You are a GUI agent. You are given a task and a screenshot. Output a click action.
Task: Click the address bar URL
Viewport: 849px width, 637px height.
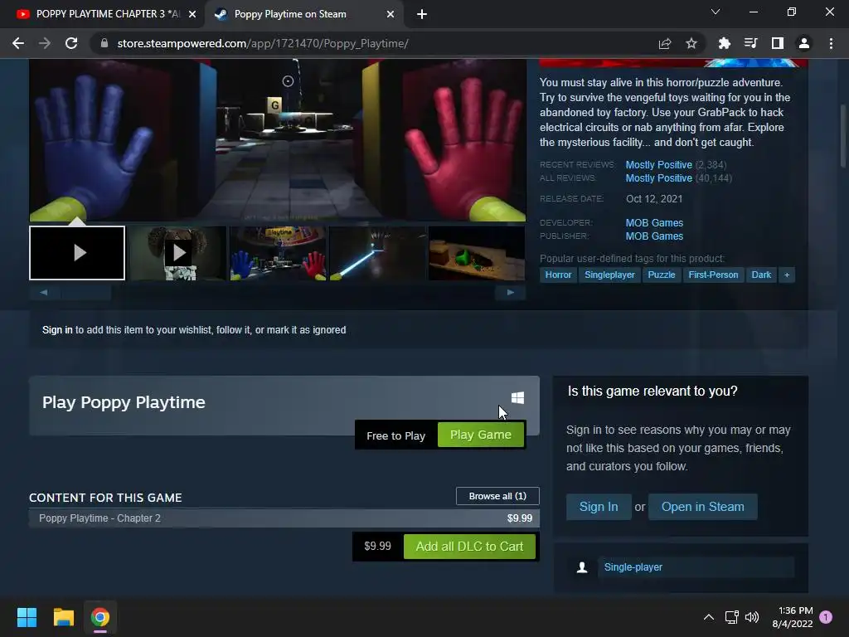(x=263, y=43)
